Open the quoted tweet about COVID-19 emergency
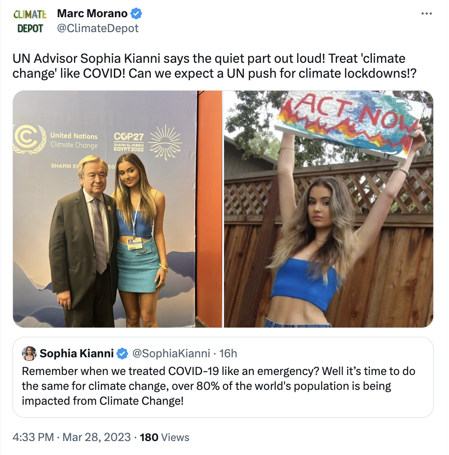Viewport: 449px width, 455px height. coord(218,386)
